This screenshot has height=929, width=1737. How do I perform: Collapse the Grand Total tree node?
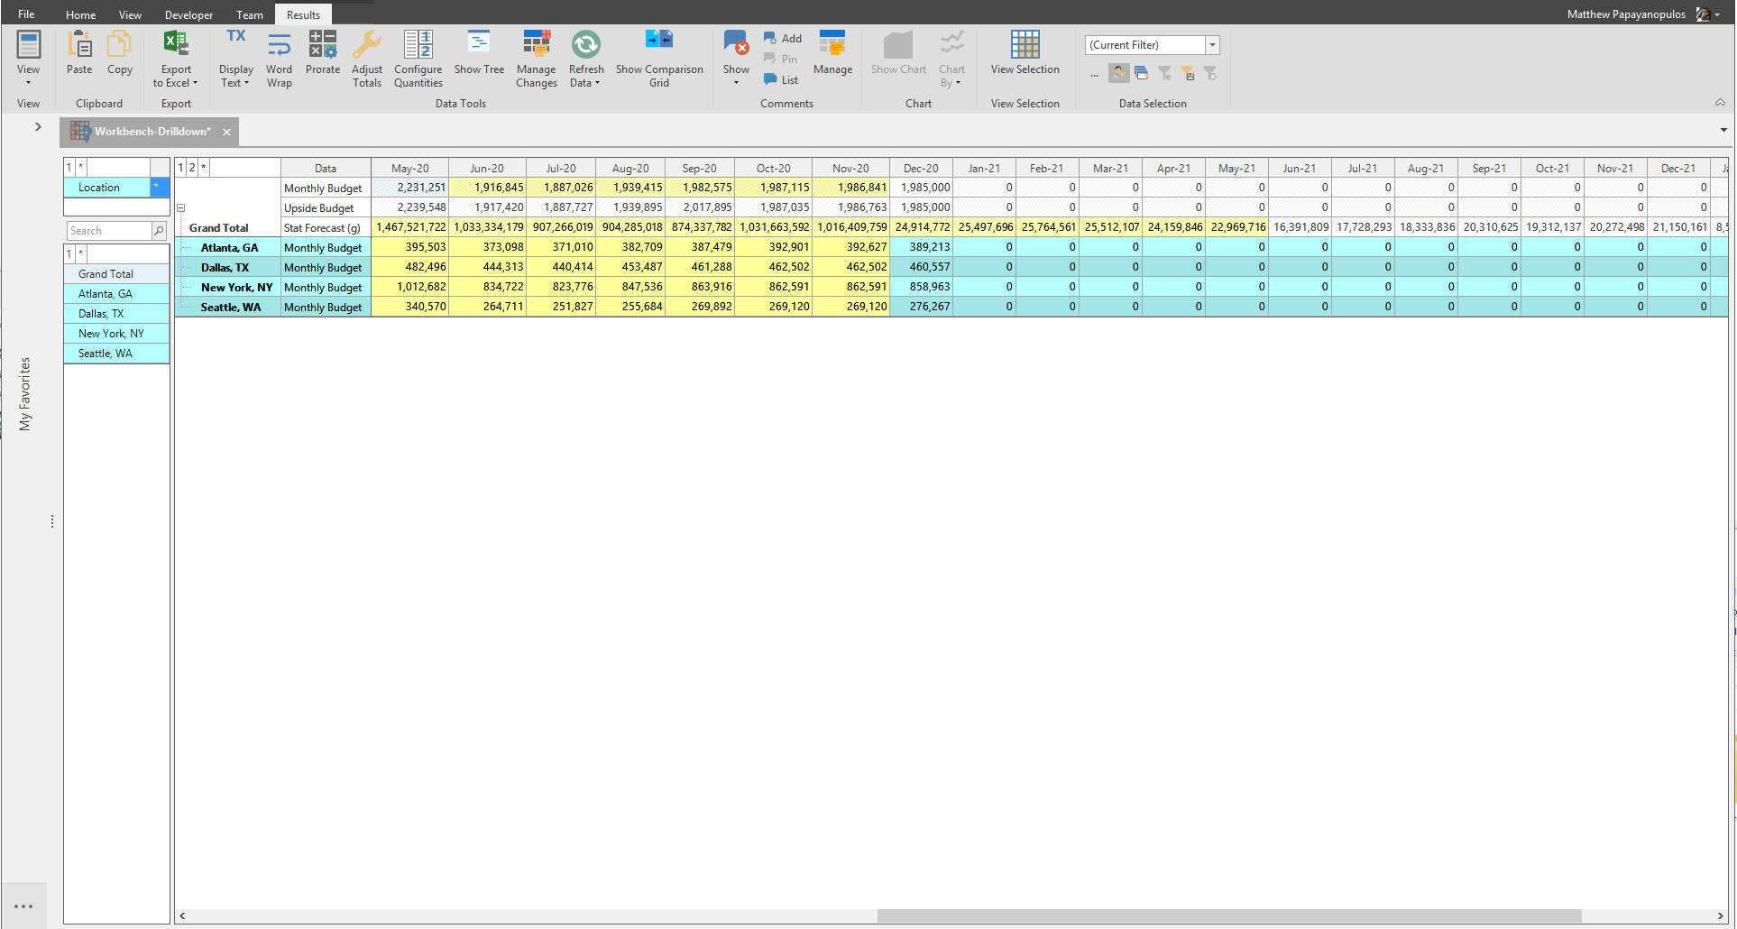(180, 208)
